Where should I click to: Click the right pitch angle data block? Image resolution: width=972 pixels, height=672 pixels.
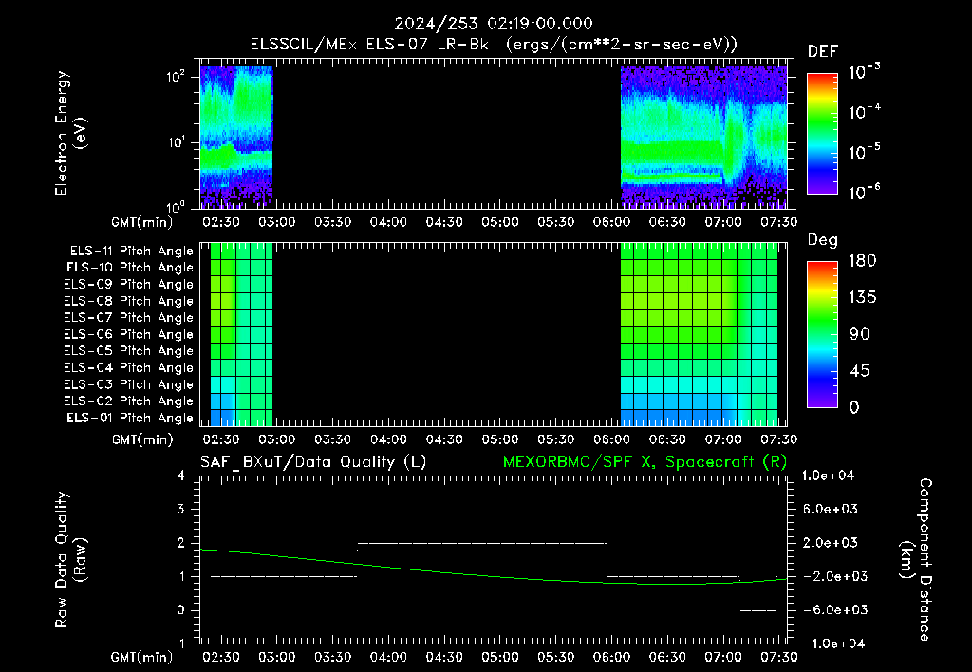(700, 335)
